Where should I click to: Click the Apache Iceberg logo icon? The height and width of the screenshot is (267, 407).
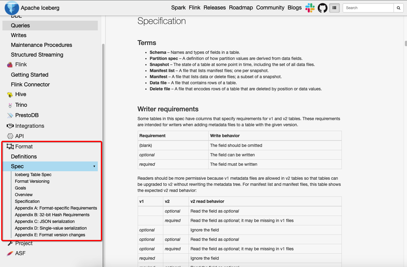pyautogui.click(x=12, y=8)
